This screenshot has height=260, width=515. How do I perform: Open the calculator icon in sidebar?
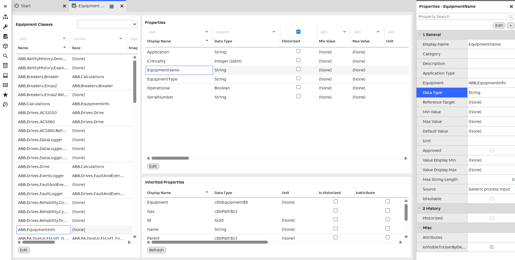[x=5, y=65]
